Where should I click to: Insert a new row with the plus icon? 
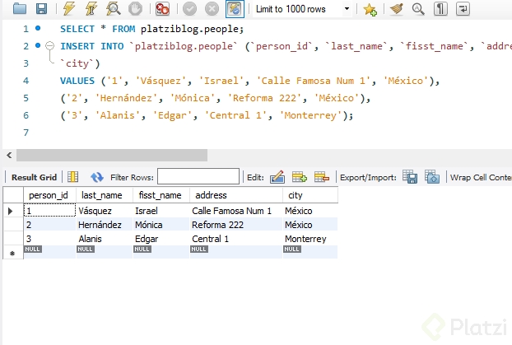click(300, 177)
